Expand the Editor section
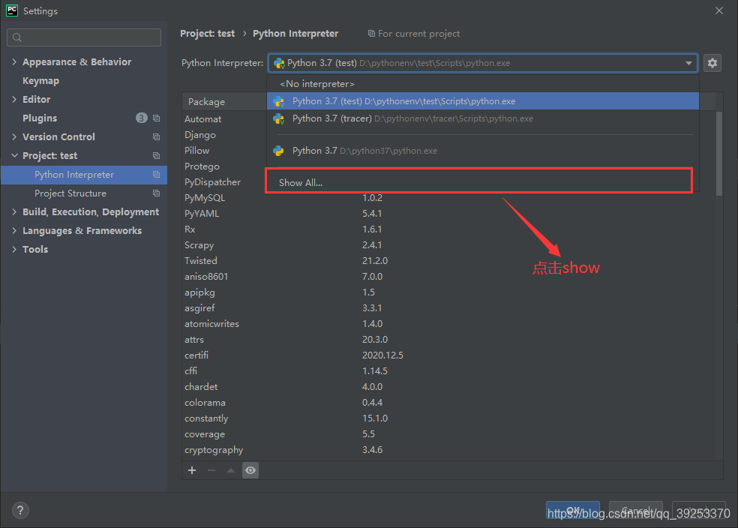 click(x=14, y=99)
